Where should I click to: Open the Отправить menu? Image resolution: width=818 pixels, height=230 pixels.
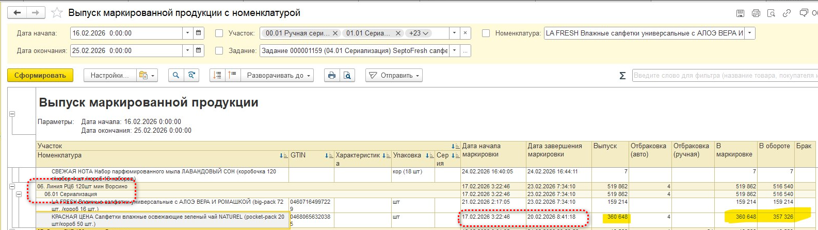tap(394, 75)
